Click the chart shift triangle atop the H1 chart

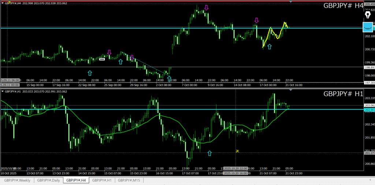(291, 90)
